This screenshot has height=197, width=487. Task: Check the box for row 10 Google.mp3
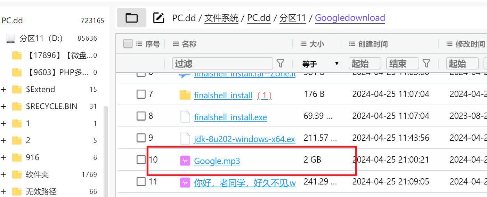click(141, 160)
